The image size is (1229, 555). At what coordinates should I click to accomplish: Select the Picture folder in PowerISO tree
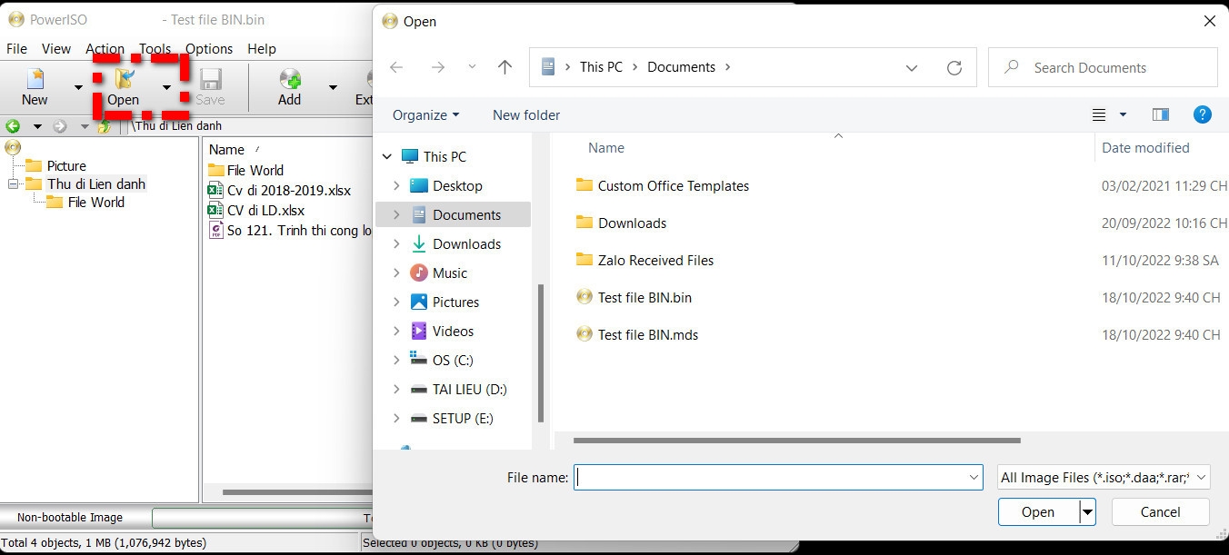point(66,165)
